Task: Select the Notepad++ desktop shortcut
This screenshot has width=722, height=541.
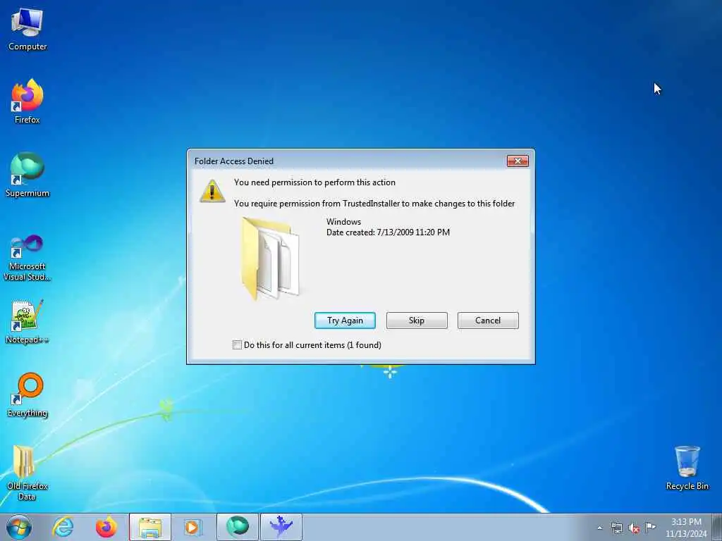Action: coord(27,322)
